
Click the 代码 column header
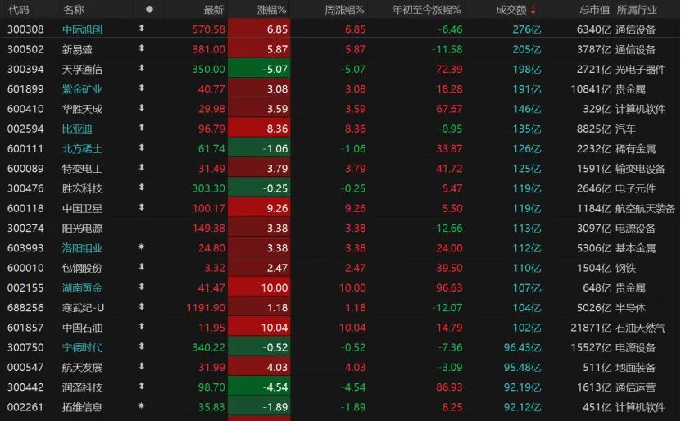(18, 10)
